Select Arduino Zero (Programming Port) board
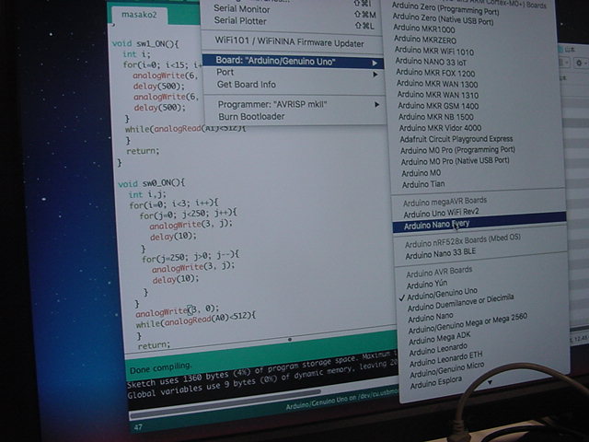The image size is (589, 442). [445, 8]
